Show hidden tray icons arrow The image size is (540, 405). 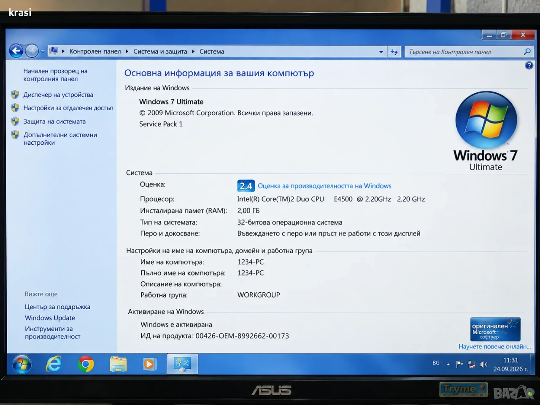coord(448,364)
